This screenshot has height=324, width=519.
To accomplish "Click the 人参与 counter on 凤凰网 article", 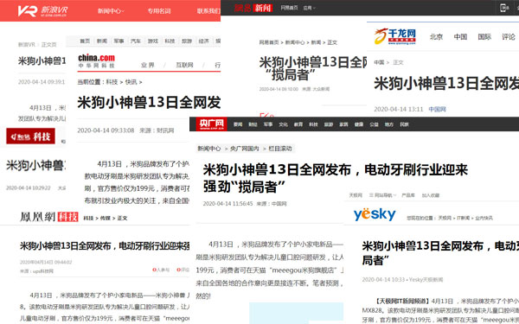I will click(x=161, y=270).
